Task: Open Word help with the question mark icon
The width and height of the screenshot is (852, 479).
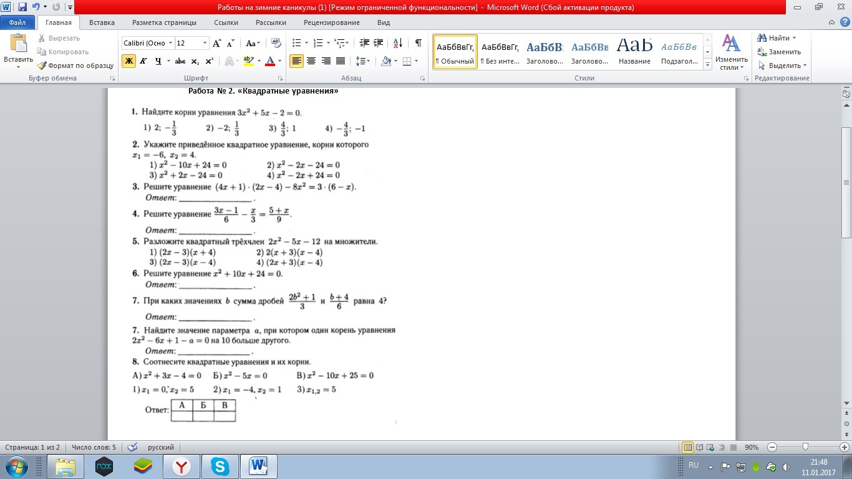Action: (845, 22)
